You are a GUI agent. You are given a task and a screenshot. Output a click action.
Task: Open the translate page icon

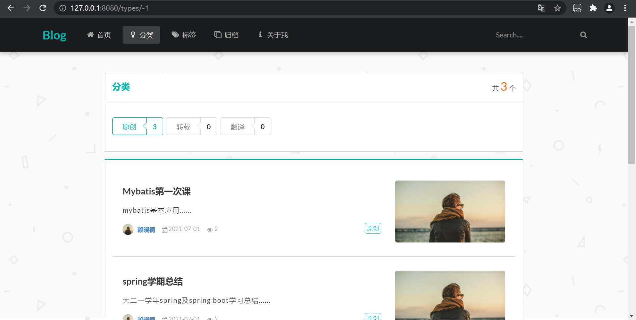542,8
